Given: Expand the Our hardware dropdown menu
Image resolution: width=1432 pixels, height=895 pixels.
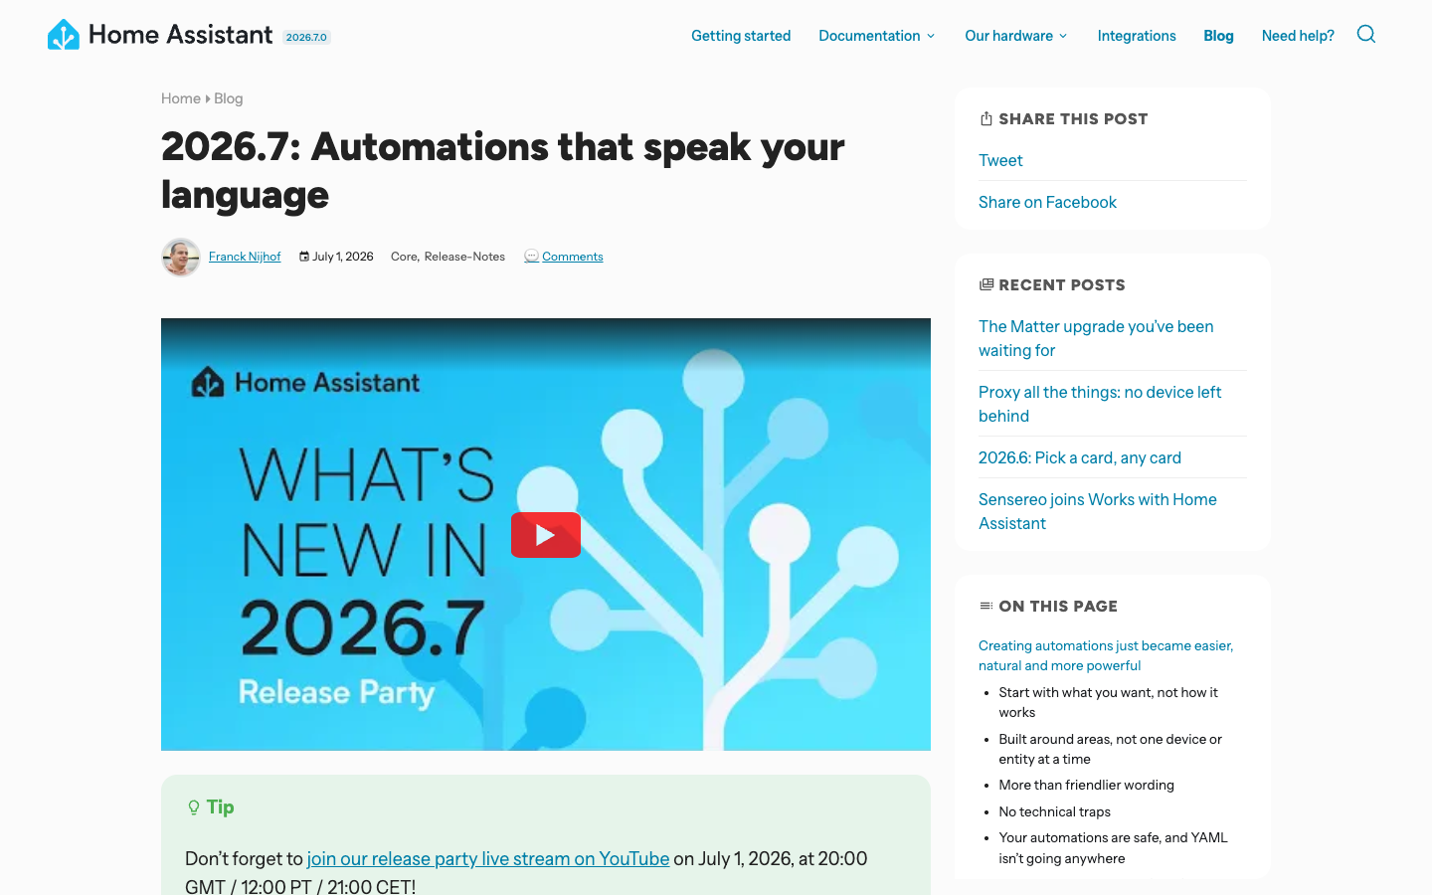Looking at the screenshot, I should pos(1016,36).
